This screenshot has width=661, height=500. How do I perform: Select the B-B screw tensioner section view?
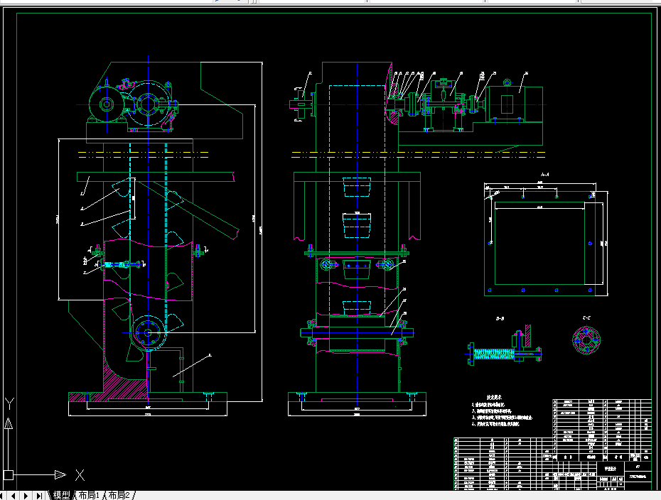505,345
